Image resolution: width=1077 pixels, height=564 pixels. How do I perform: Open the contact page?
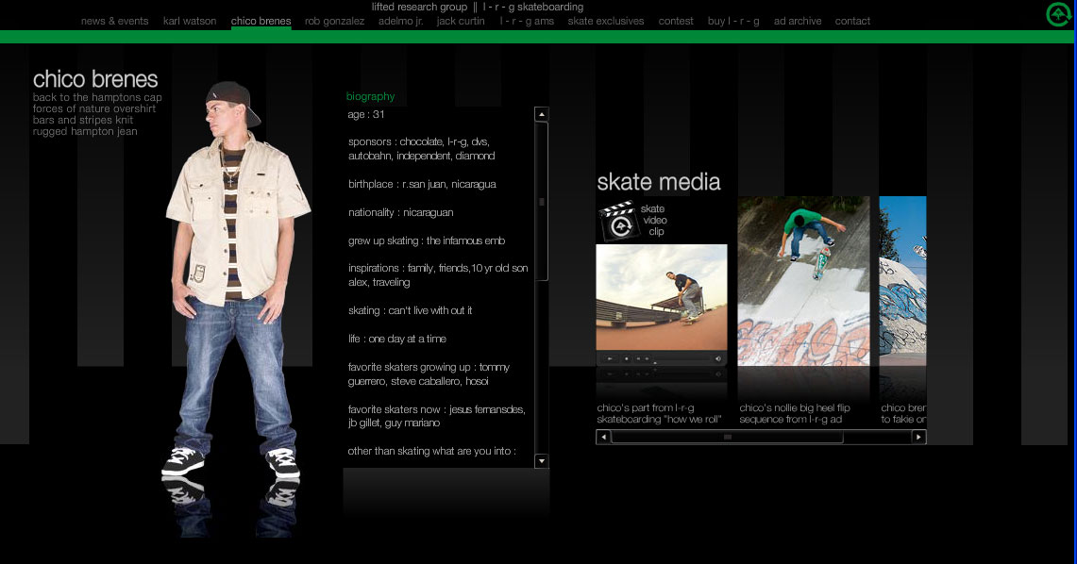pos(852,22)
